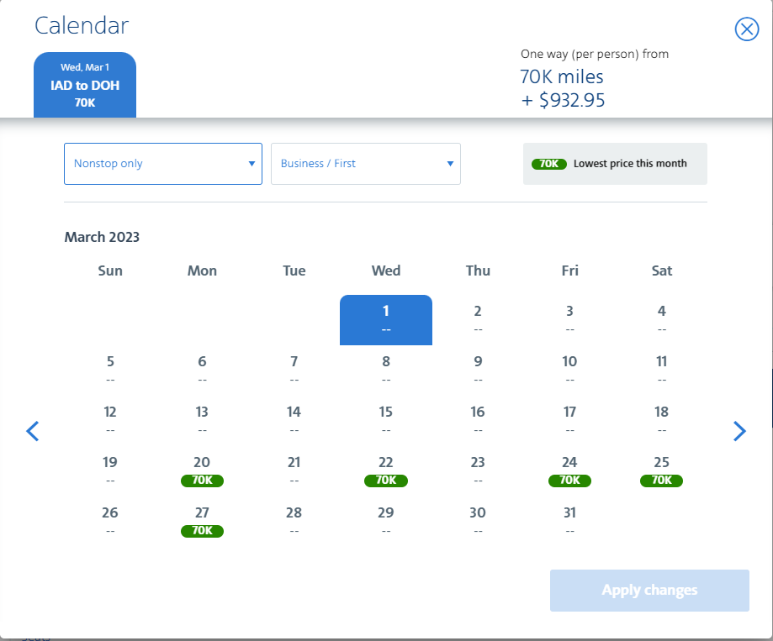
Task: Pick March 31 on the calendar
Action: pyautogui.click(x=569, y=520)
